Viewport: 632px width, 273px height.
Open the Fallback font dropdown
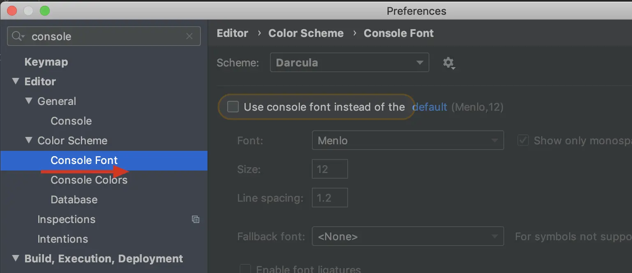point(408,237)
